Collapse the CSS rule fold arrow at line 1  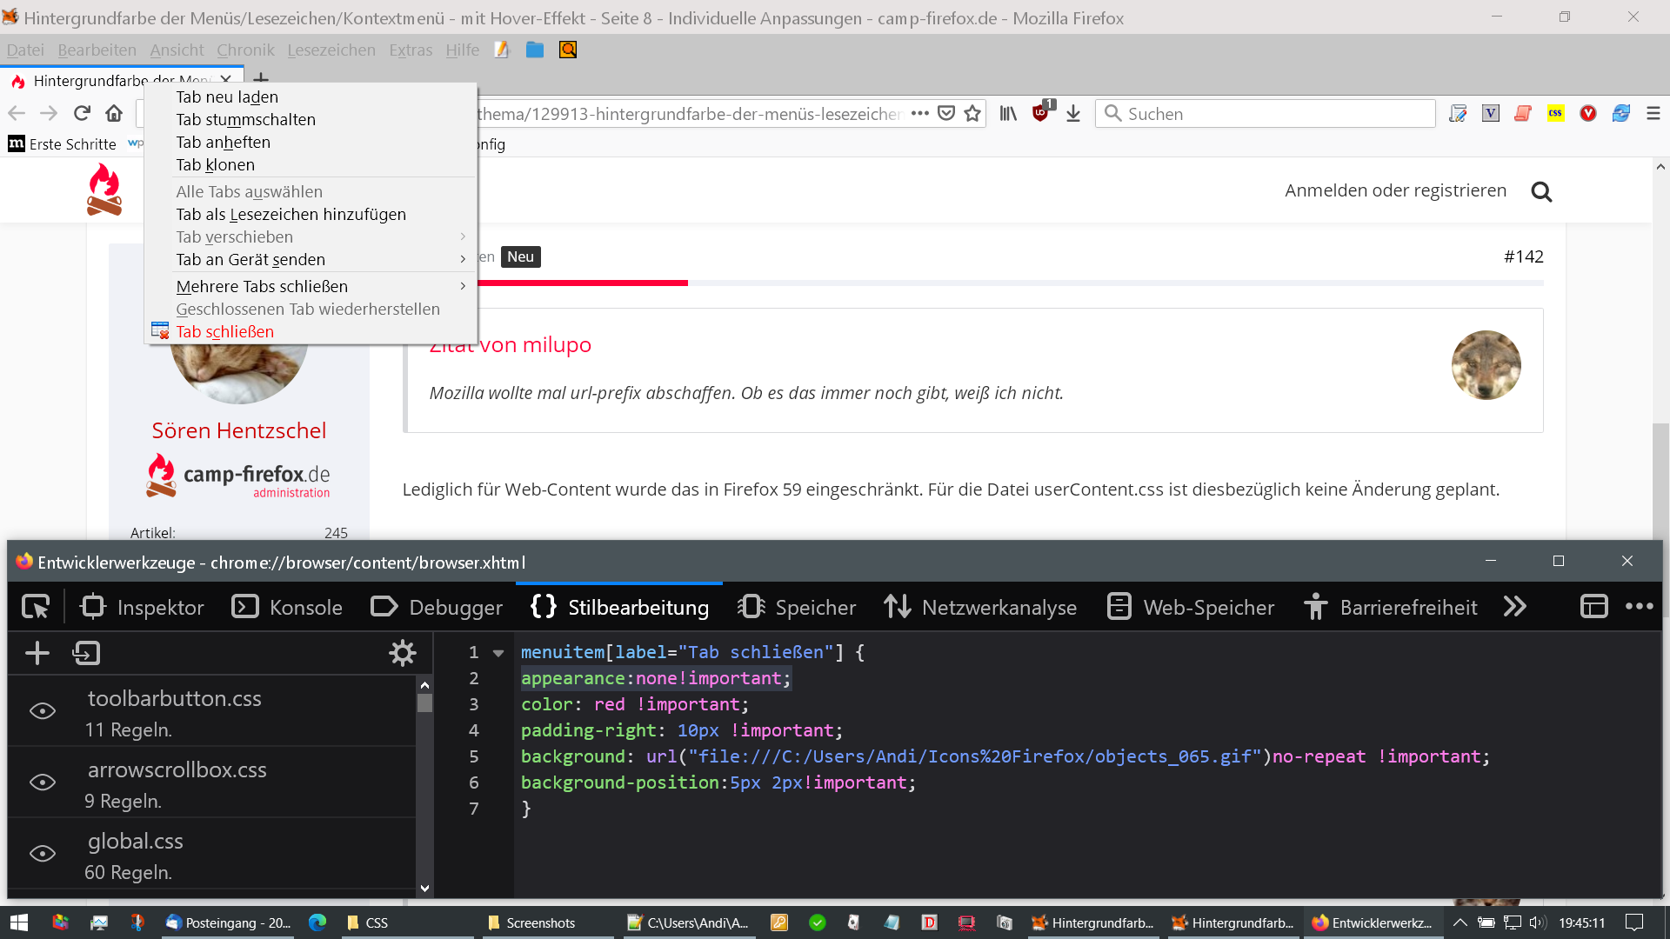tap(498, 653)
